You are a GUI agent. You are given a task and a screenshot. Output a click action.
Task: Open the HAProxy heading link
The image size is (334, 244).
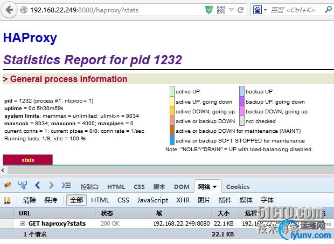point(30,38)
